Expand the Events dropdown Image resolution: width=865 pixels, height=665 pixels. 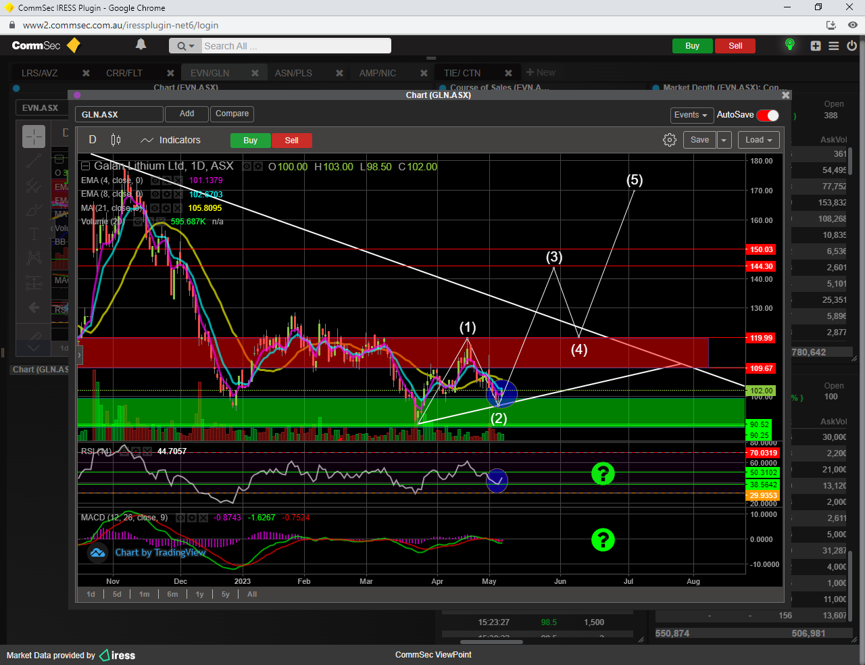coord(691,115)
